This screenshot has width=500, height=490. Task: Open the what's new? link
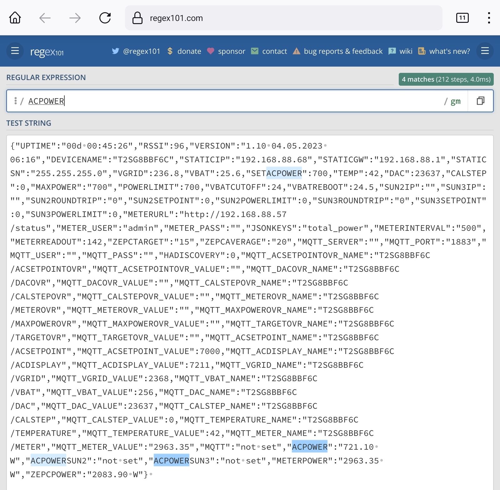click(450, 51)
